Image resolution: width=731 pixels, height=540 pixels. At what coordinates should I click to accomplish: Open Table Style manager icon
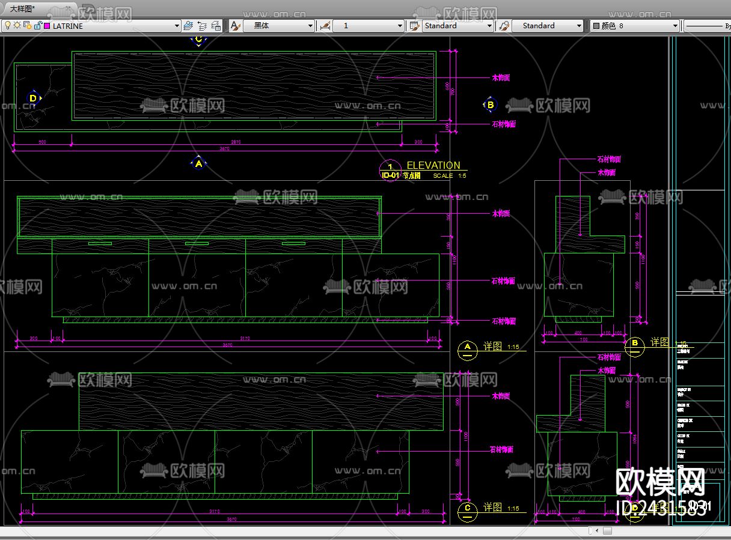[414, 26]
